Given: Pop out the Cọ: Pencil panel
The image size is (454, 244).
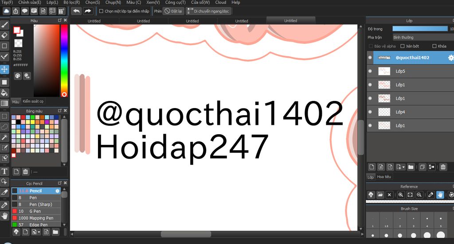Looking at the screenshot, I should coord(60,183).
